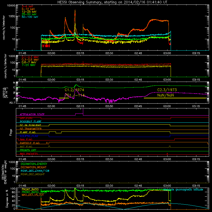The height and width of the screenshot is (212, 212).
Task: Select the BAD_PACKETS flag label
Action: [x=29, y=154]
